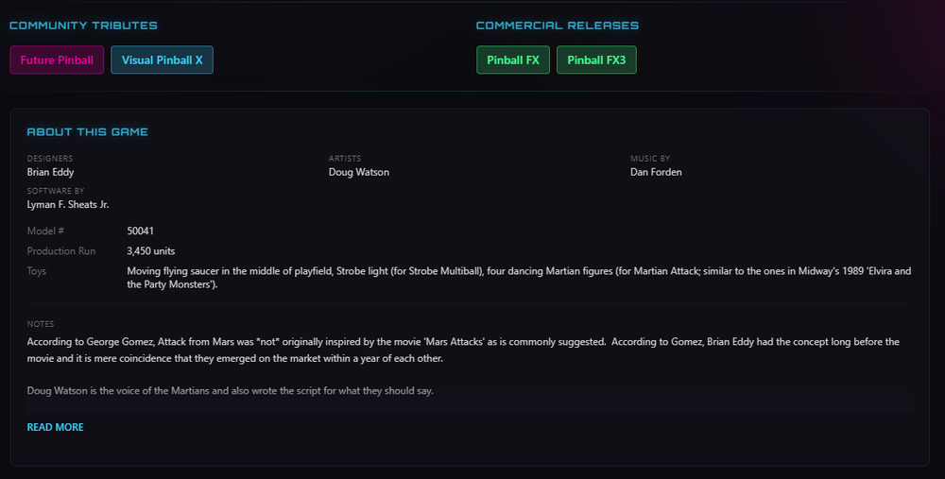Click the Model # label

[x=45, y=231]
